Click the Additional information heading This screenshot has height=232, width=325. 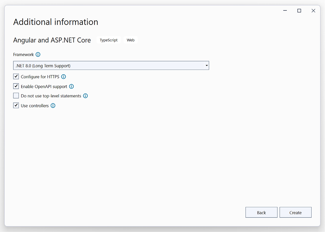point(56,22)
